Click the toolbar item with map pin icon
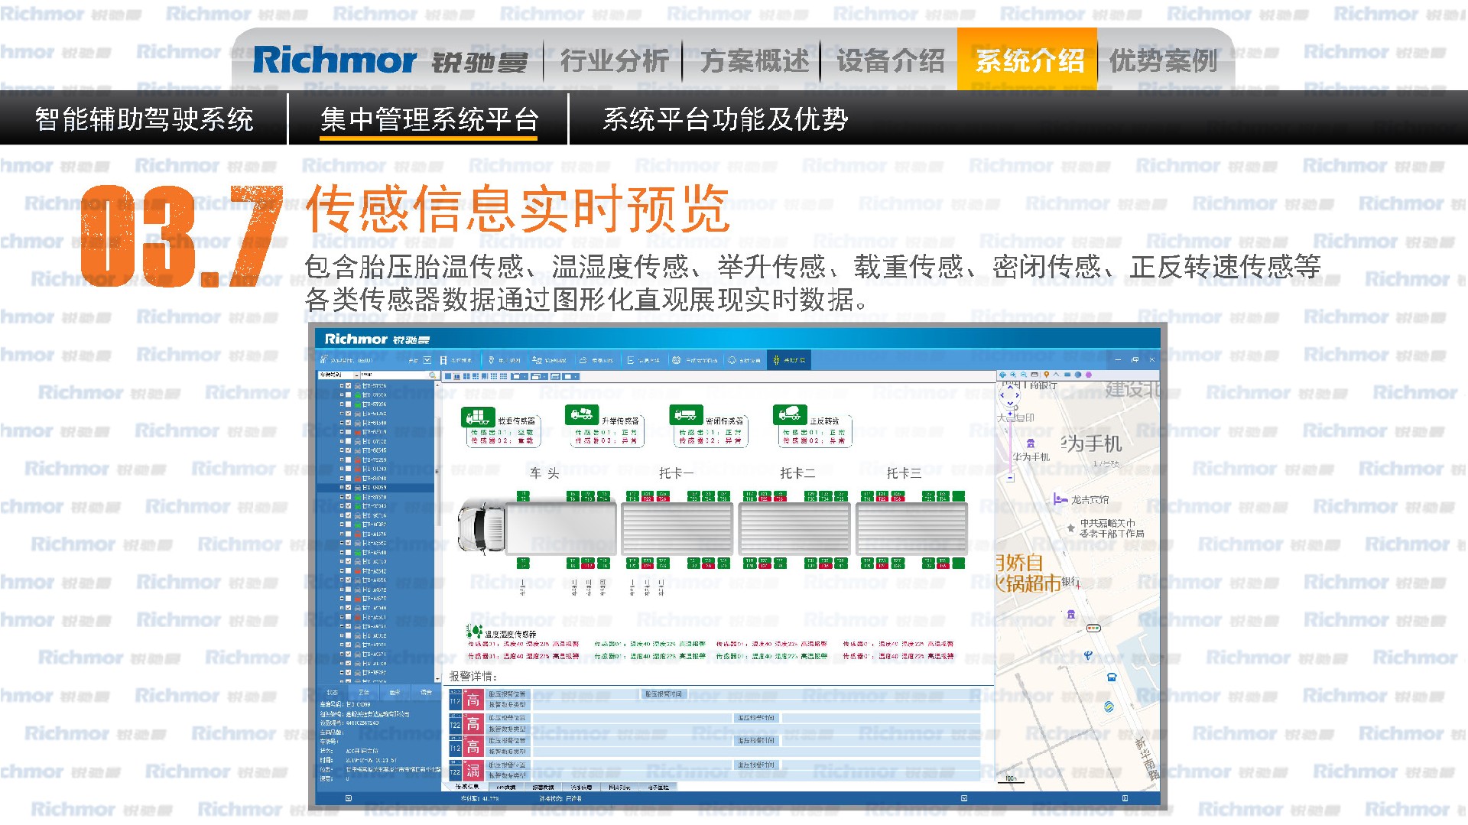1468x825 pixels. click(505, 359)
